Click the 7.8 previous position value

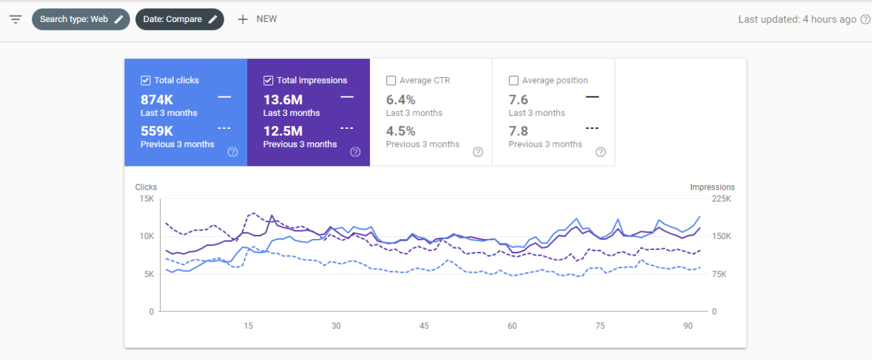(518, 131)
